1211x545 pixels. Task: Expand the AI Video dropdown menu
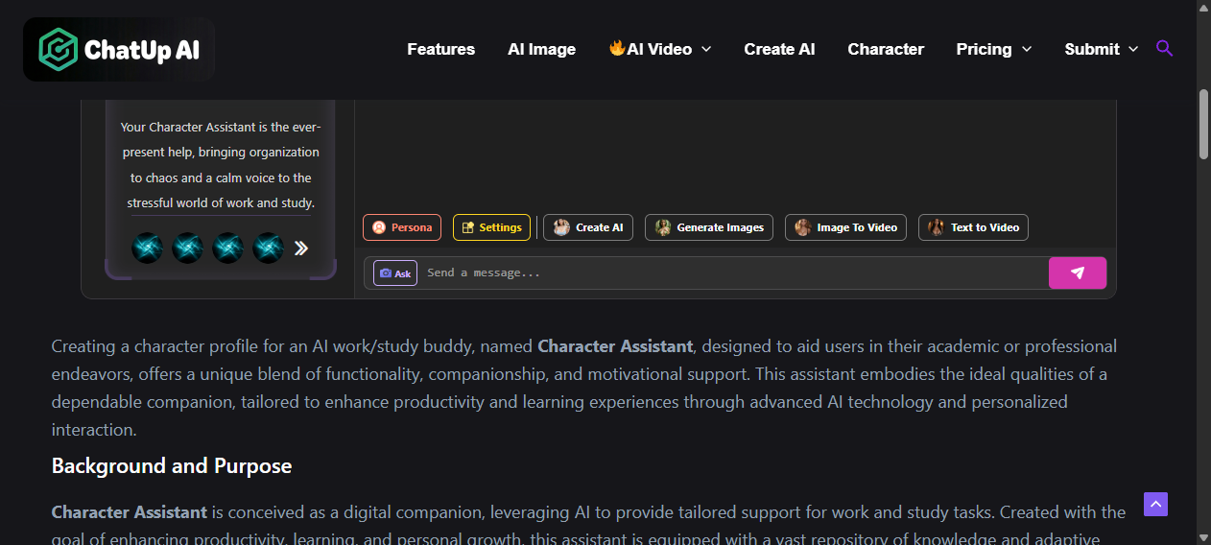click(x=660, y=49)
